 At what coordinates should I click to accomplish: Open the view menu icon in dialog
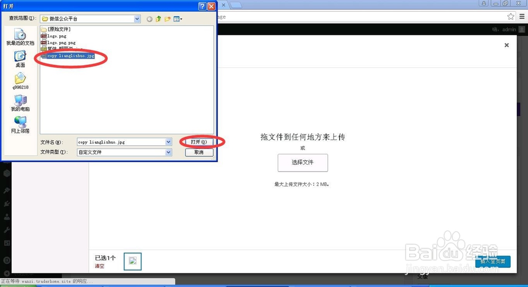point(178,19)
